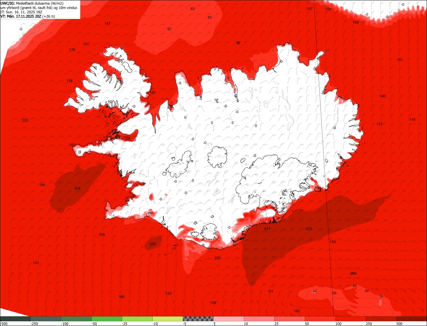Click the map value '220'

[25, 120]
